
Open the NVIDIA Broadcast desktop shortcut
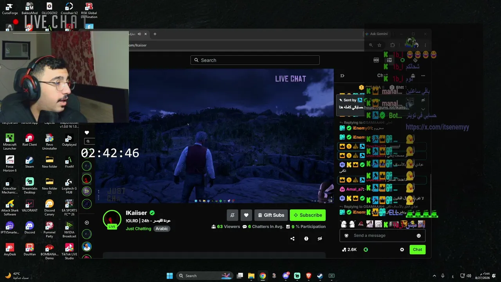69,230
